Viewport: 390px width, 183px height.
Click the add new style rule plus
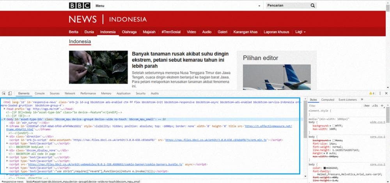coord(382,106)
